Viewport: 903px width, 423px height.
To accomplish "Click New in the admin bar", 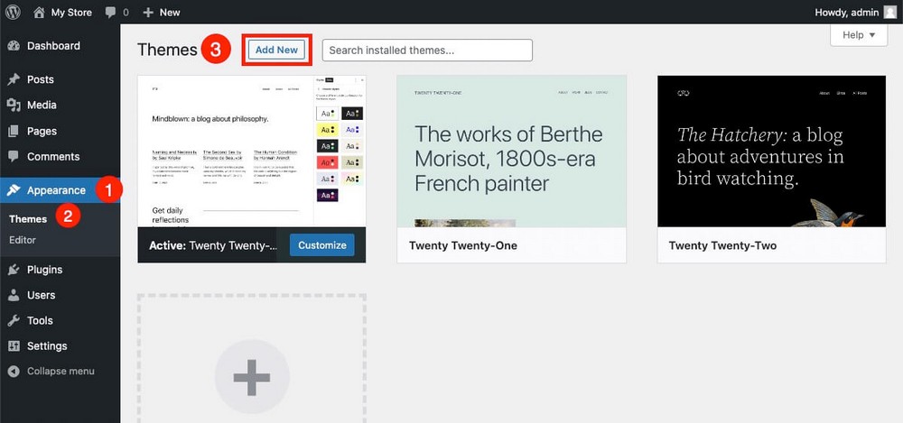I will [170, 12].
